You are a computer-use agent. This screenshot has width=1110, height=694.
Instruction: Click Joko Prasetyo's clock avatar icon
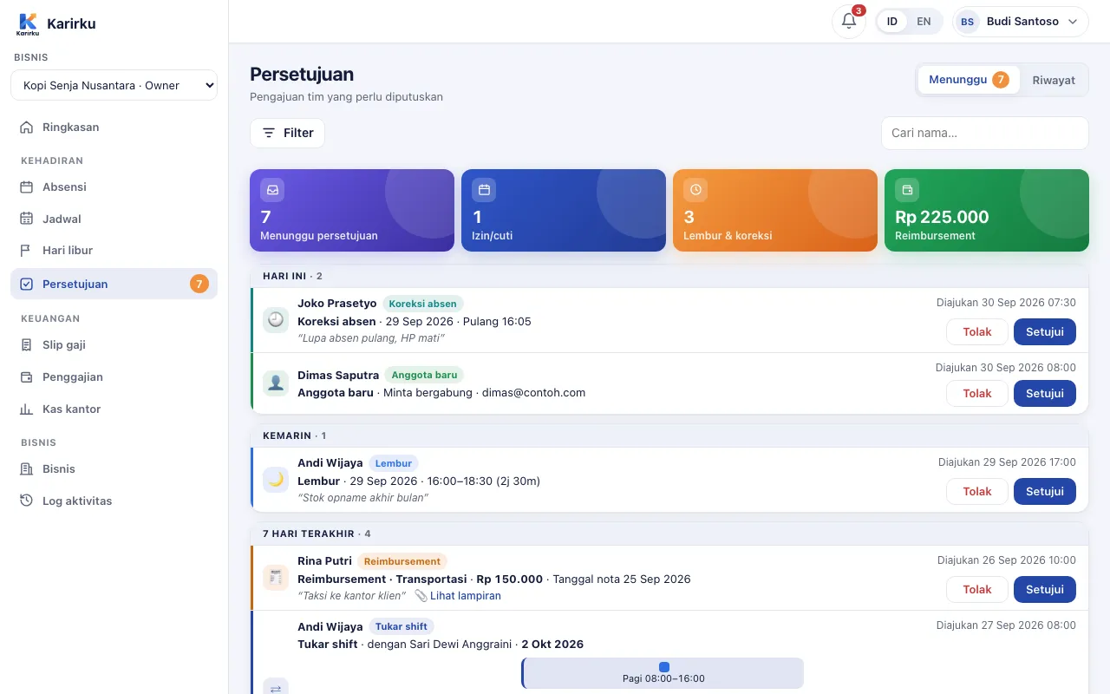(x=276, y=320)
